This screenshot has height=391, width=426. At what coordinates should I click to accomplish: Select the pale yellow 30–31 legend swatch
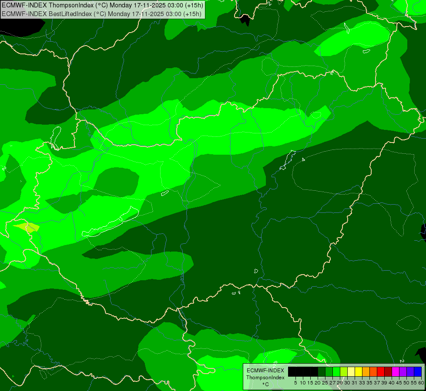click(x=351, y=371)
